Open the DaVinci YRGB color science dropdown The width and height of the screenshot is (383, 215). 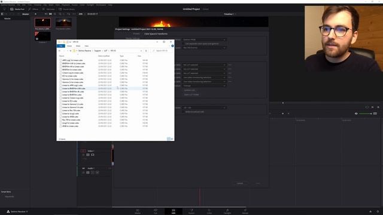[x=204, y=39]
